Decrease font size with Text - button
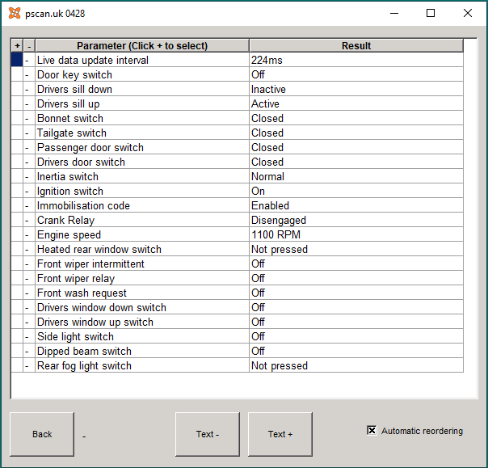 [208, 434]
